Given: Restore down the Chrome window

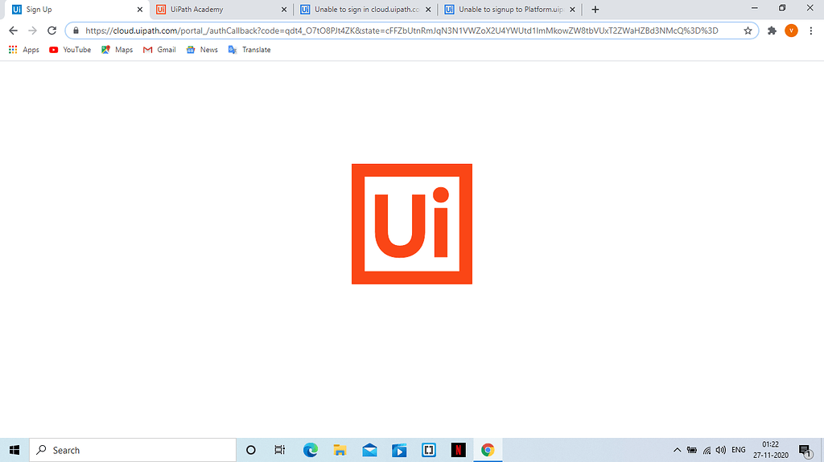Looking at the screenshot, I should click(x=782, y=8).
